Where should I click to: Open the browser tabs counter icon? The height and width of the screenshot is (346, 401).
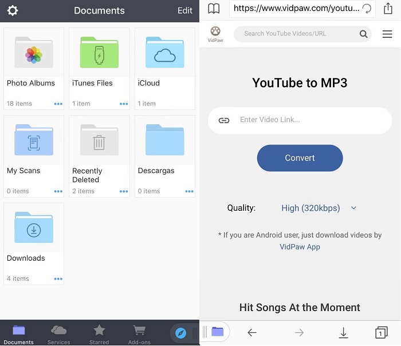[x=382, y=332]
